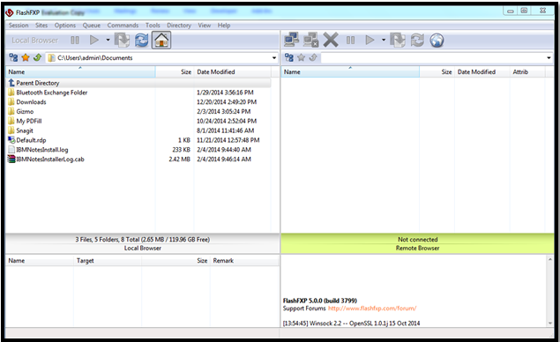The height and width of the screenshot is (342, 560).
Task: Sort local files by Name column
Action: click(81, 71)
